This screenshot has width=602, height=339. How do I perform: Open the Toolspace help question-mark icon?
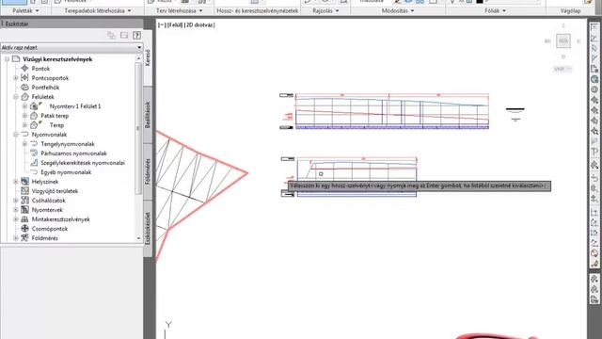pyautogui.click(x=136, y=36)
